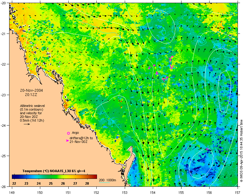Click the 'drifters@12h to' legend text
This screenshot has height=195, width=244.
point(81,138)
